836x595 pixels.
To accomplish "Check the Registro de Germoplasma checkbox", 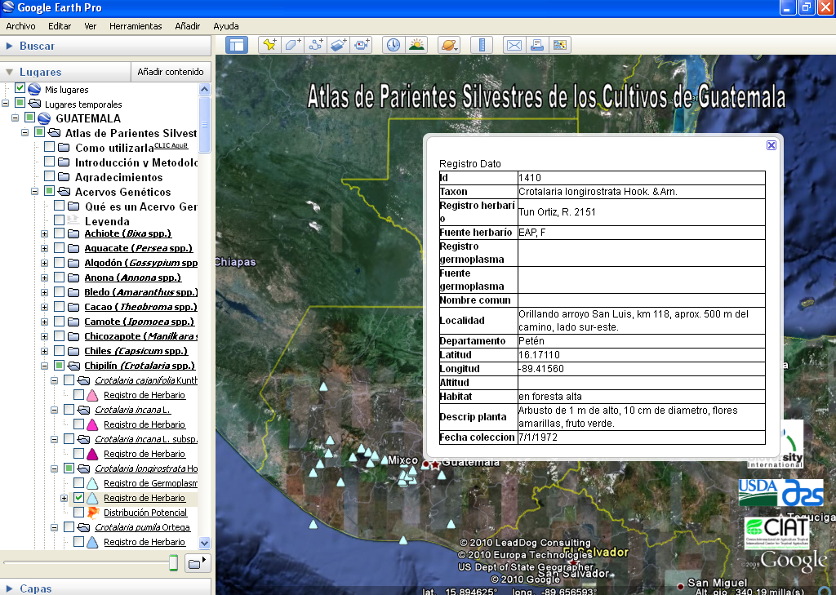I will click(x=79, y=482).
